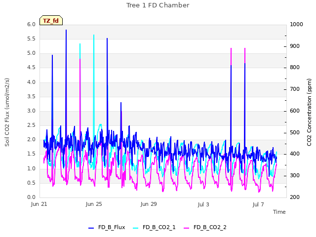Click the tallest cyan CO2_1 spike peak
The height and width of the screenshot is (237, 316).
click(x=94, y=35)
